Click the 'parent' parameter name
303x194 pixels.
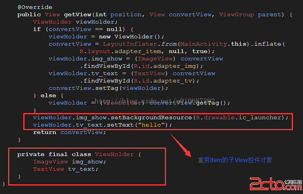(x=269, y=15)
